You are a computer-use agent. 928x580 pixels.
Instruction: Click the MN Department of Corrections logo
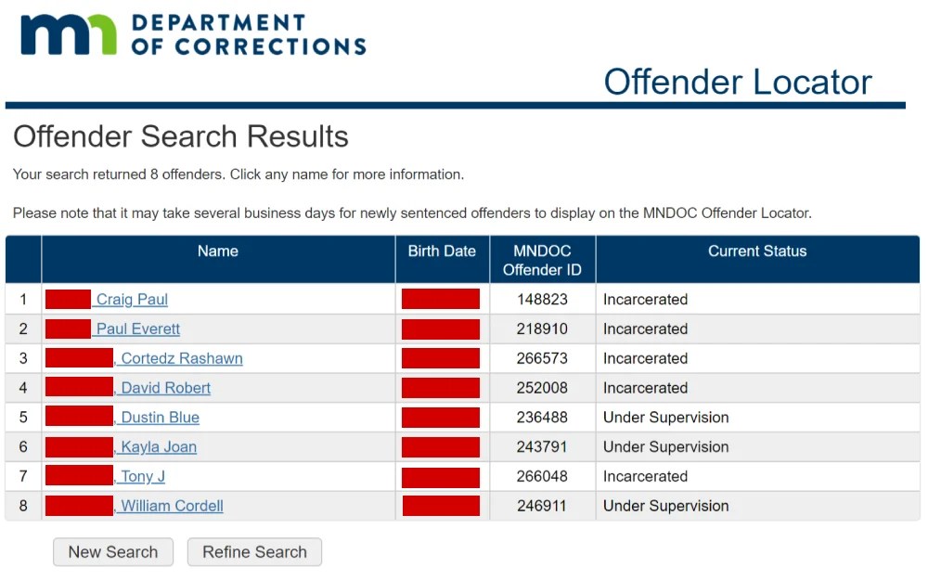(193, 35)
